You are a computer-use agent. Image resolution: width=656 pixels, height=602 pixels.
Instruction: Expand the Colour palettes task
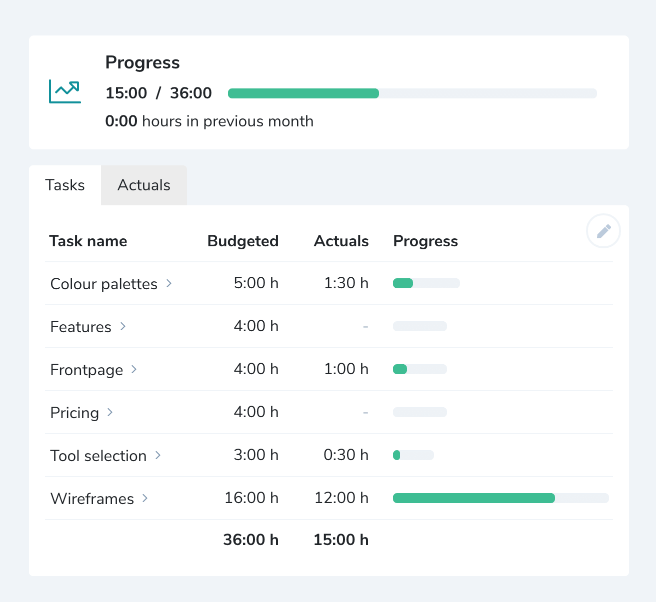tap(169, 283)
